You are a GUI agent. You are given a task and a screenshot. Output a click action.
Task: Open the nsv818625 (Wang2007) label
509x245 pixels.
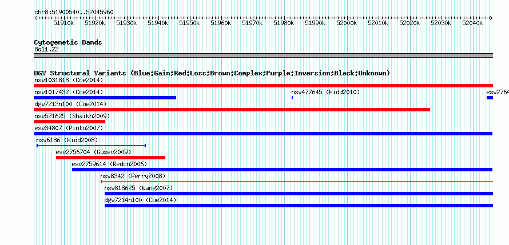tap(138, 188)
